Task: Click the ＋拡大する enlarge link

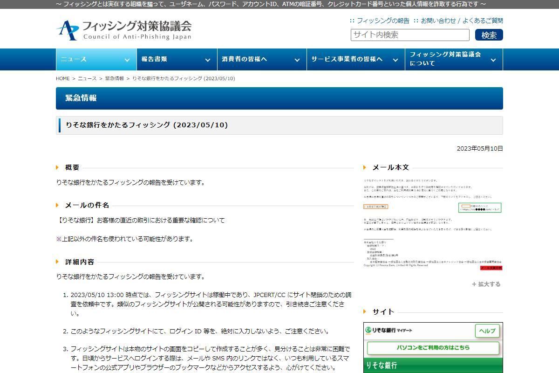Action: tap(486, 284)
